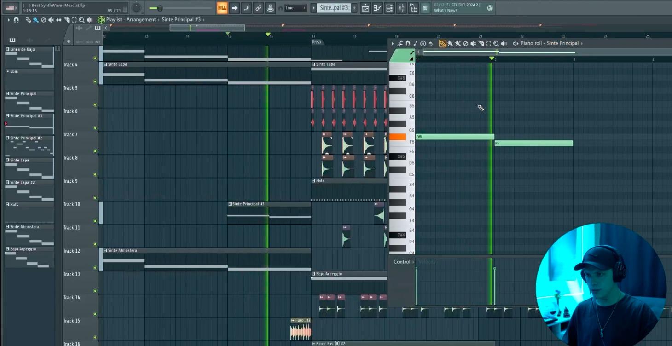This screenshot has height=346, width=672.
Task: Toggle the typing keyboard to piano icon
Action: coord(222,8)
